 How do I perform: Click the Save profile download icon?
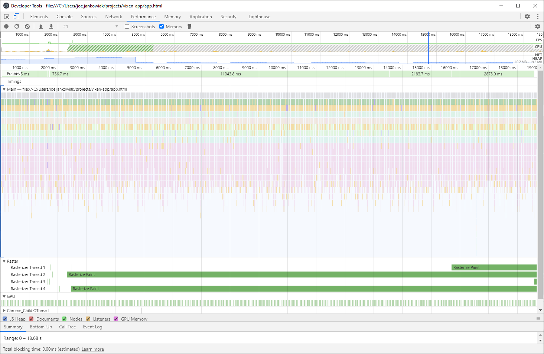coord(51,26)
